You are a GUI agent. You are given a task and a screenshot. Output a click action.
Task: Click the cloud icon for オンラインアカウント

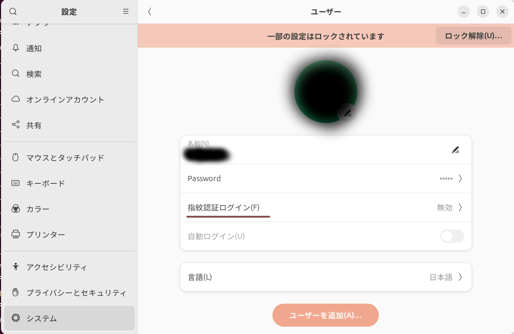point(16,99)
